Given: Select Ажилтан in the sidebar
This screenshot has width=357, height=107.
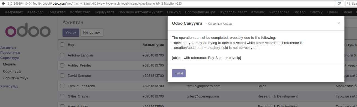Looking at the screenshot, I should [8, 48].
